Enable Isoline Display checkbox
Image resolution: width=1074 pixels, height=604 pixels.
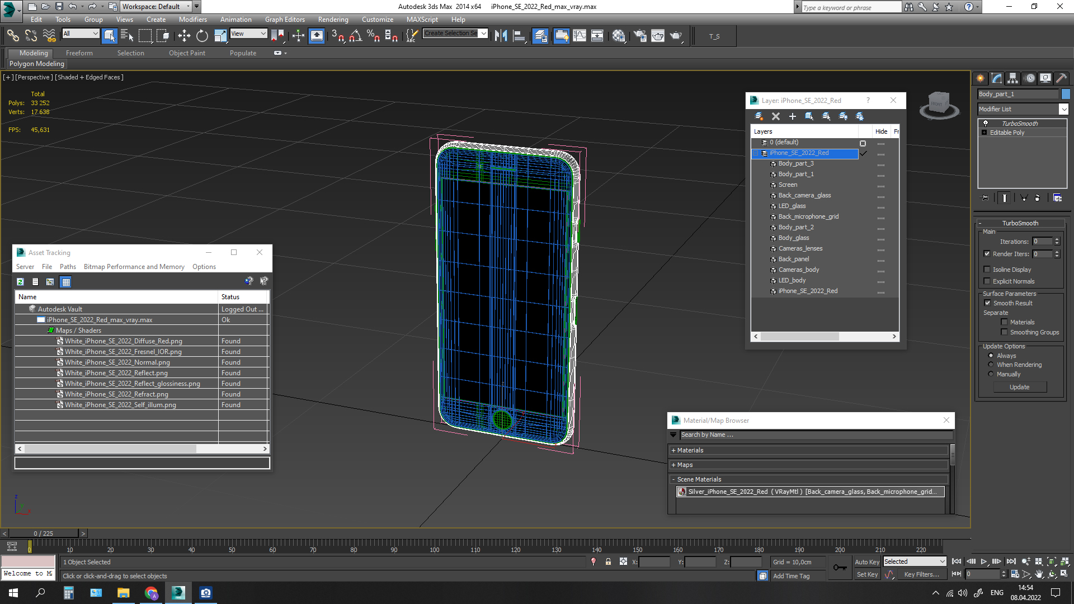click(987, 270)
